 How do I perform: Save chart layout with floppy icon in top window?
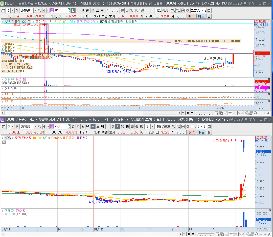[x=183, y=10]
